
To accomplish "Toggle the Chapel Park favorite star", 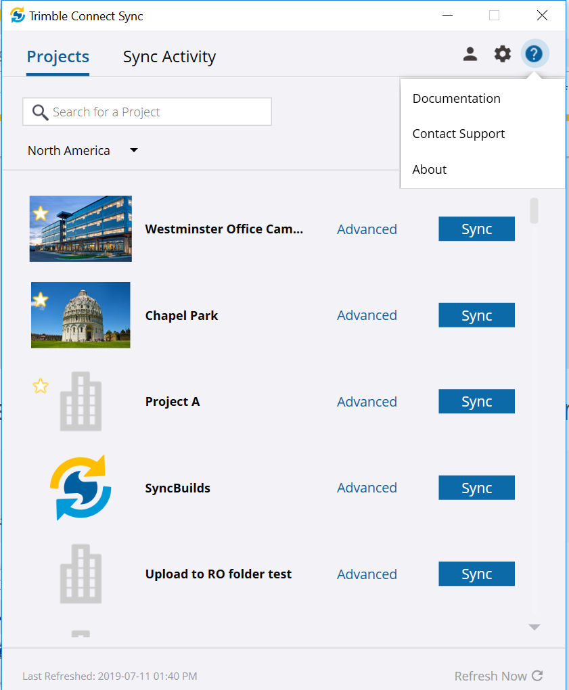I will [41, 299].
